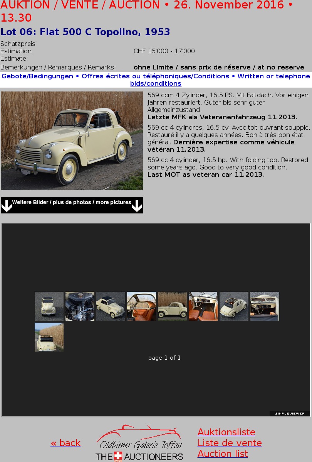Open the Auction list link
This screenshot has width=312, height=462.
[223, 454]
